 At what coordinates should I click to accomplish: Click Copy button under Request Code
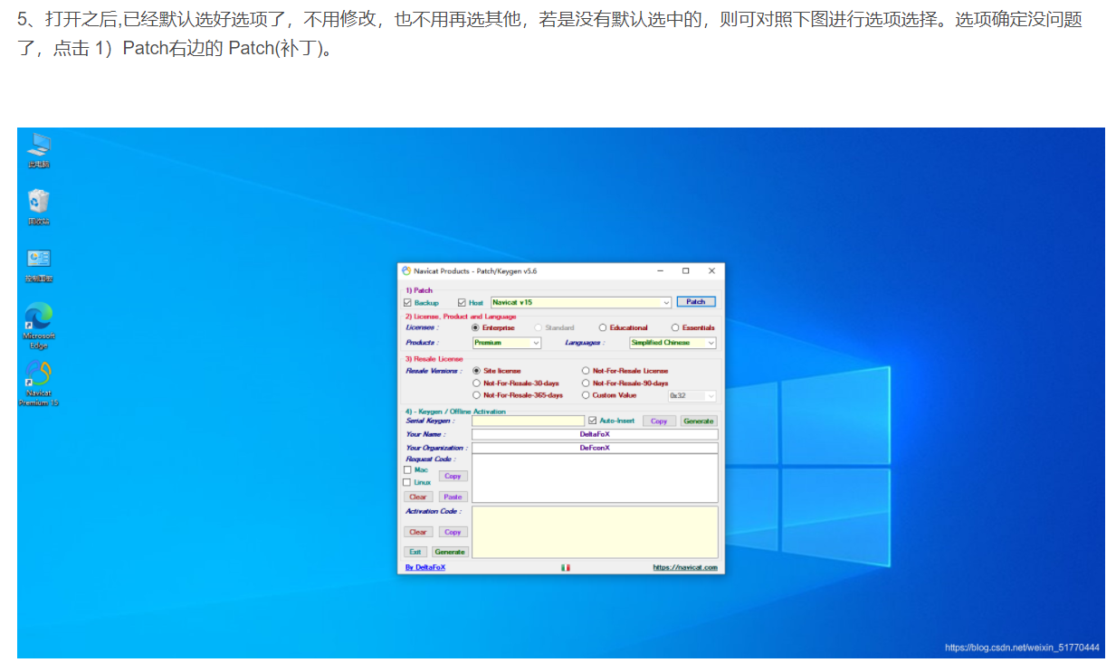[453, 476]
